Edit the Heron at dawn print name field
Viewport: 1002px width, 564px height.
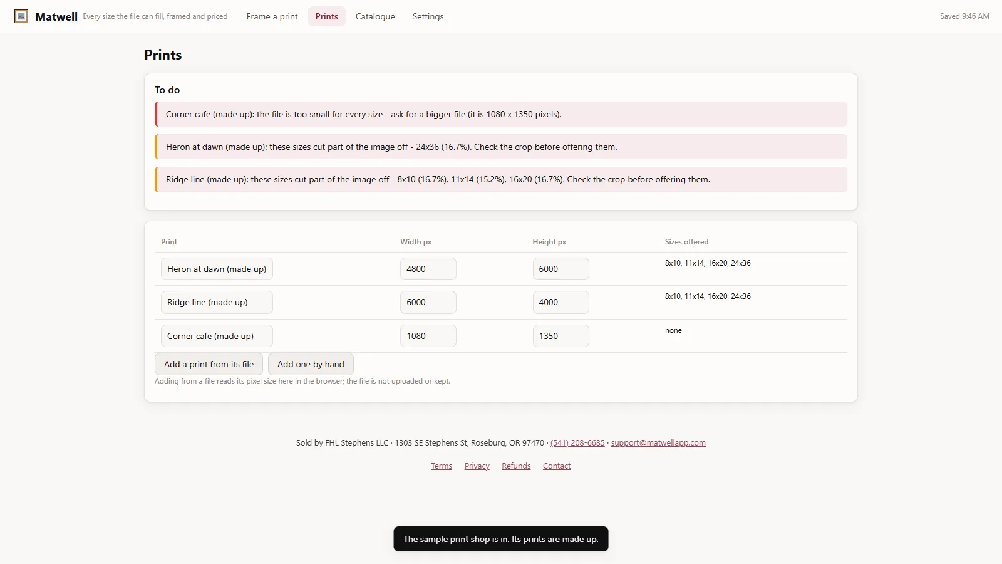pyautogui.click(x=217, y=269)
